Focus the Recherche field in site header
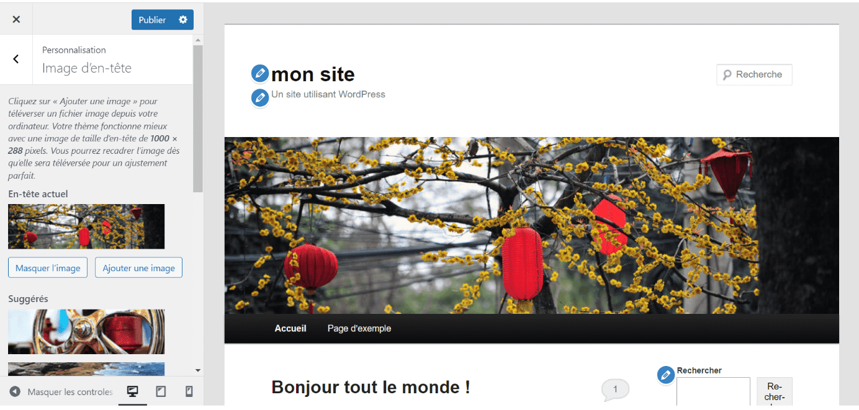 point(754,74)
